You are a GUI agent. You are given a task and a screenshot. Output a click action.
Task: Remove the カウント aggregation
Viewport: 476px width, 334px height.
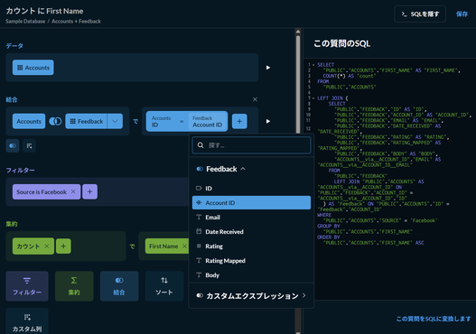point(47,246)
